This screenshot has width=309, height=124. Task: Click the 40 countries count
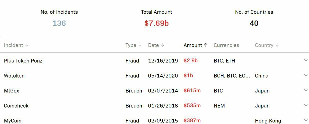pos(254,23)
